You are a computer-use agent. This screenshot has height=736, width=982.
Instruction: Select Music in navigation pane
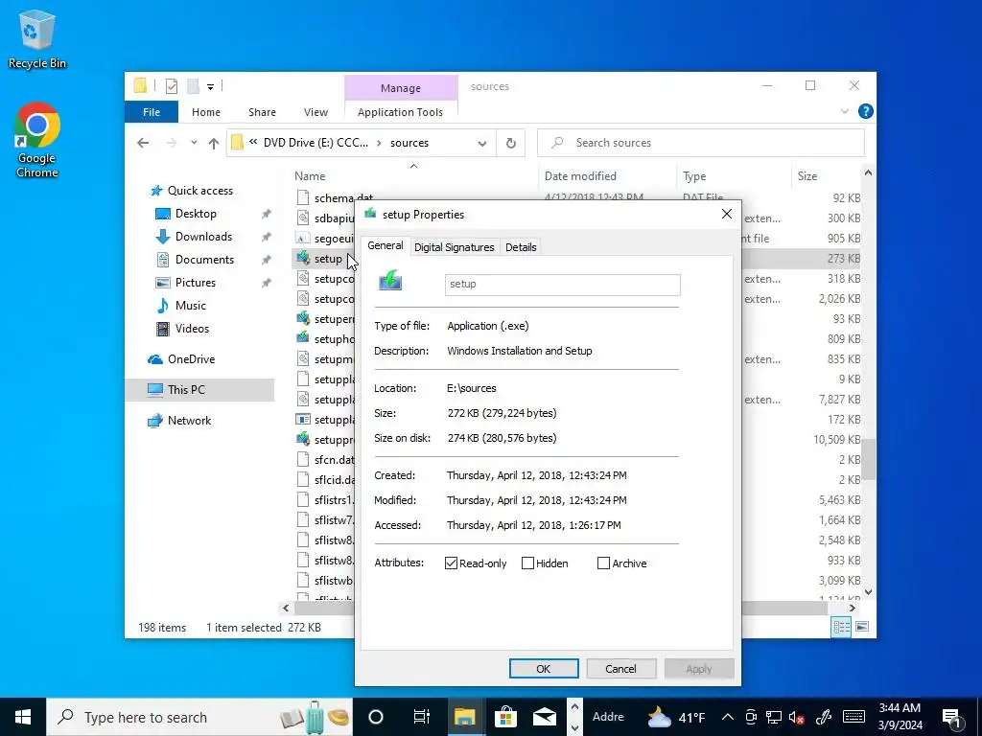coord(191,306)
